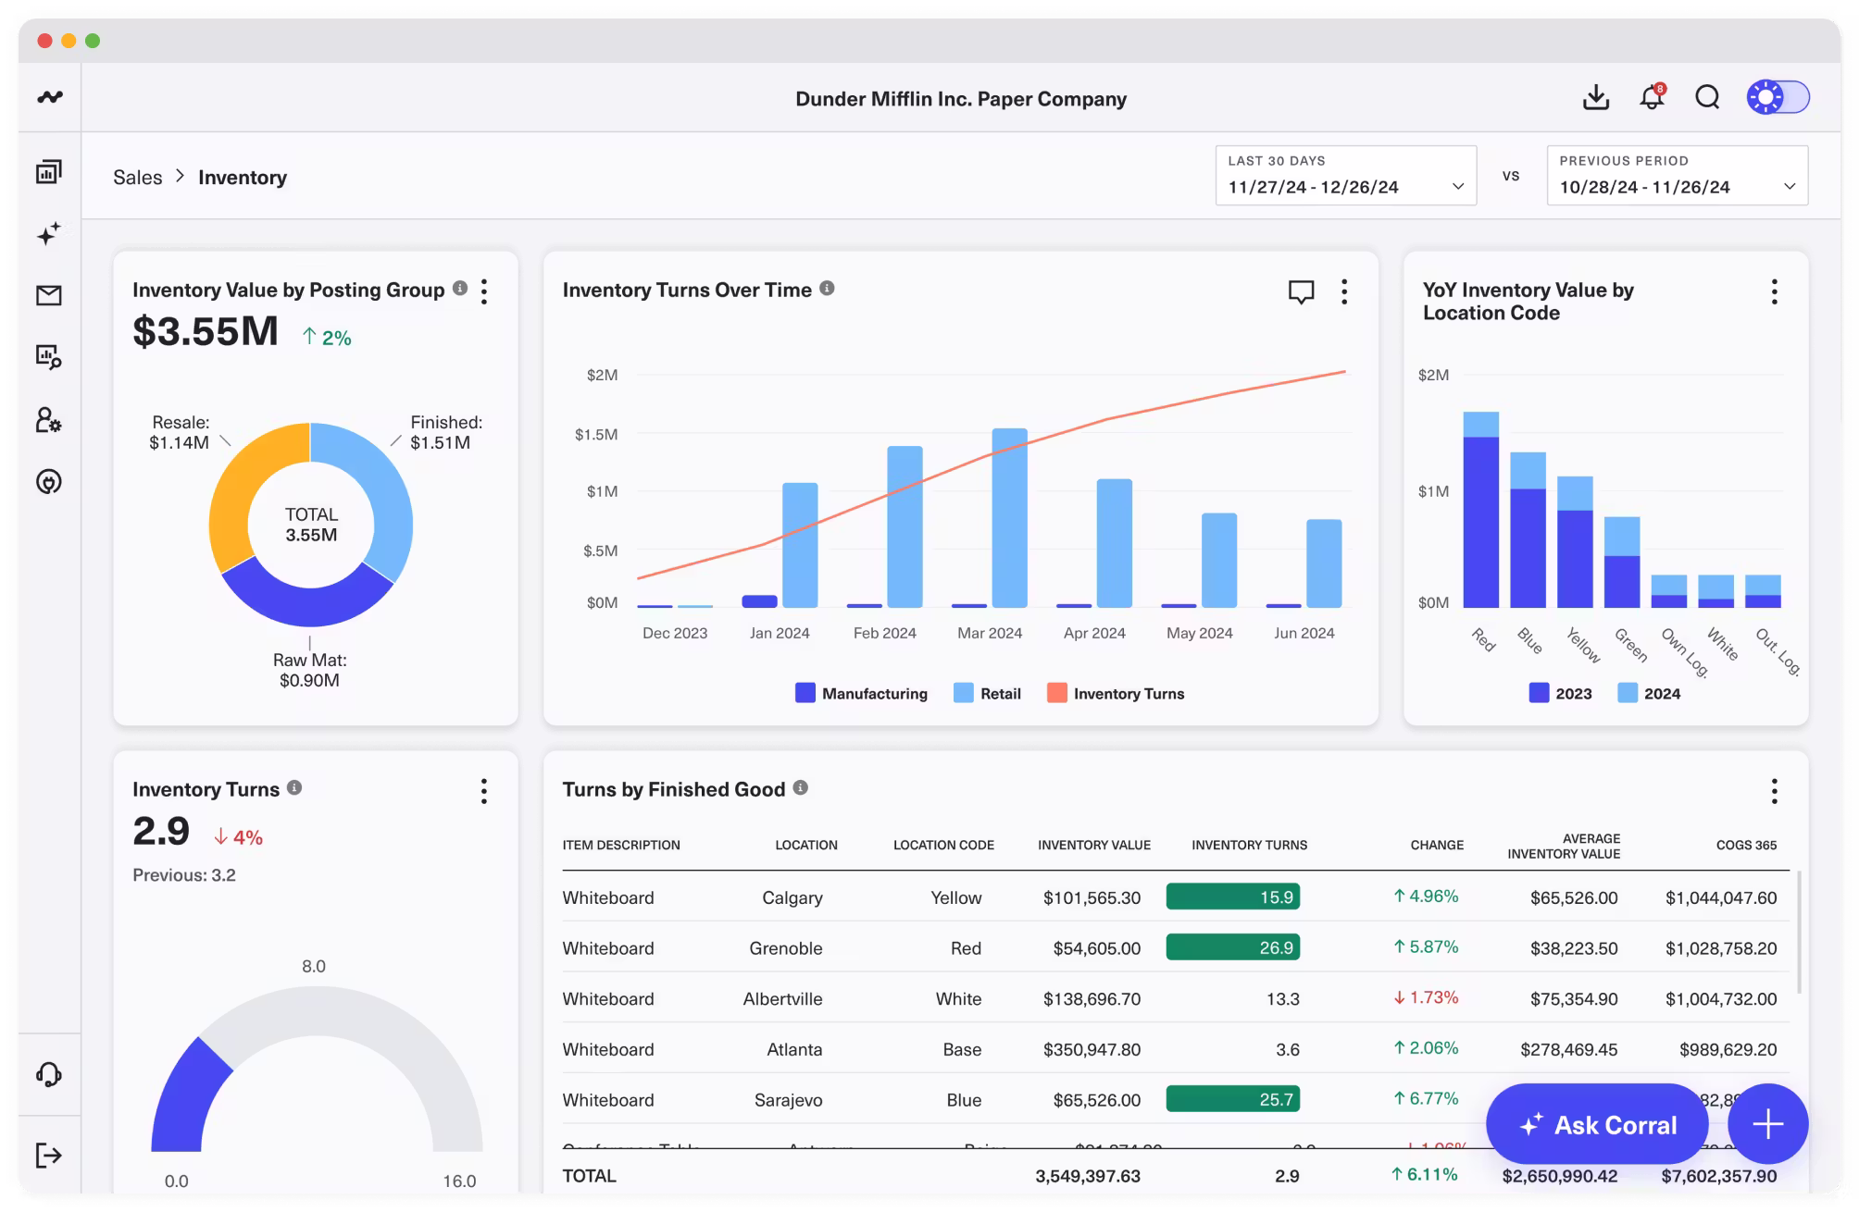Click the 25.7 turns cell for Sarajevo

1233,1099
